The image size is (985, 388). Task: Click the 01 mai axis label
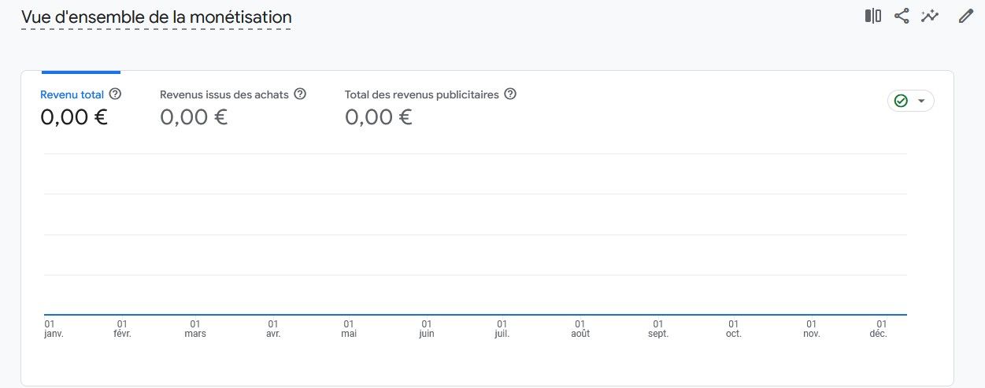[x=349, y=328]
